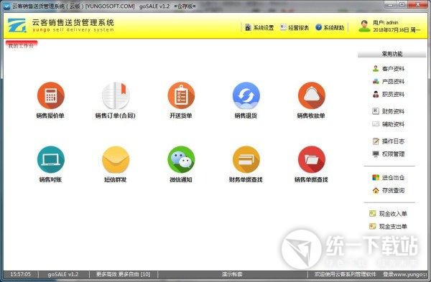
Task: Click the 现金收入单 icon
Action: tap(372, 214)
